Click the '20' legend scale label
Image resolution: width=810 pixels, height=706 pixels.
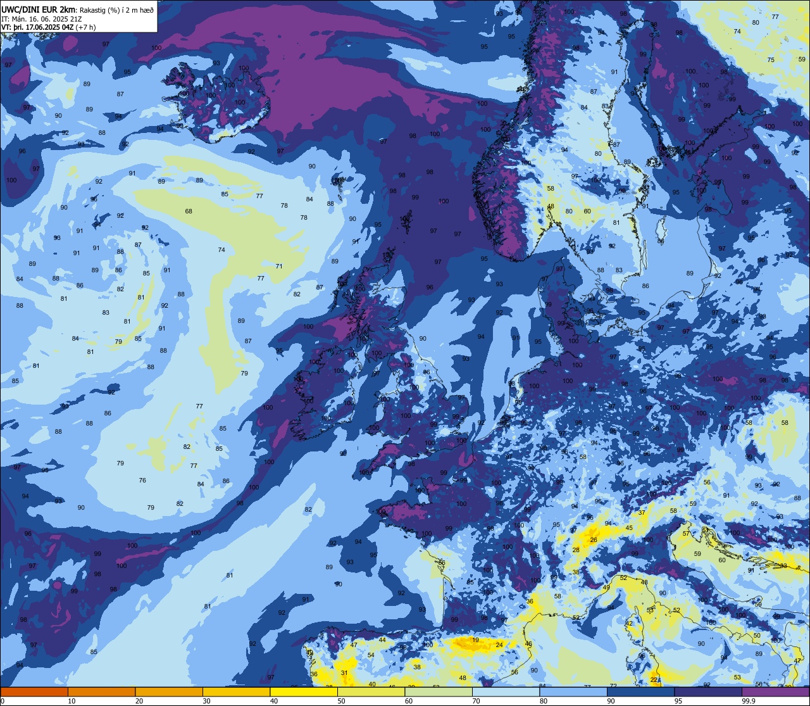139,701
